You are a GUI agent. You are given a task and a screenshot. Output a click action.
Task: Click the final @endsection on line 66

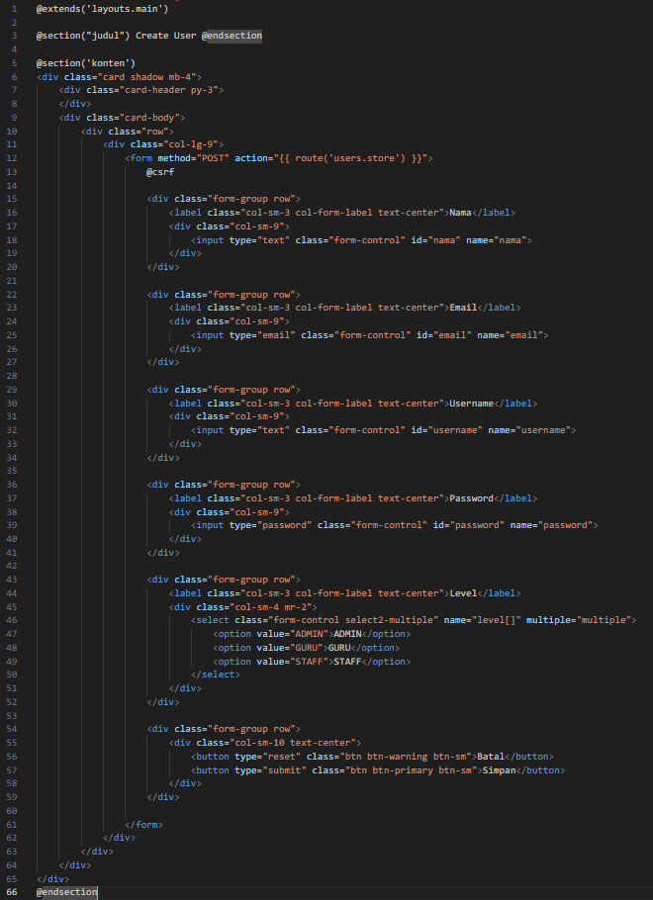coord(66,892)
